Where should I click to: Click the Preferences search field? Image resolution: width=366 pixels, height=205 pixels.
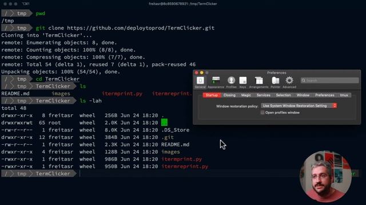tap(329, 80)
